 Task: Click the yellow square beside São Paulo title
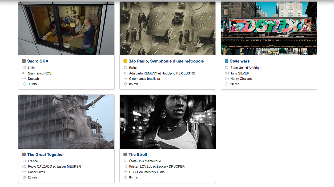tap(125, 61)
